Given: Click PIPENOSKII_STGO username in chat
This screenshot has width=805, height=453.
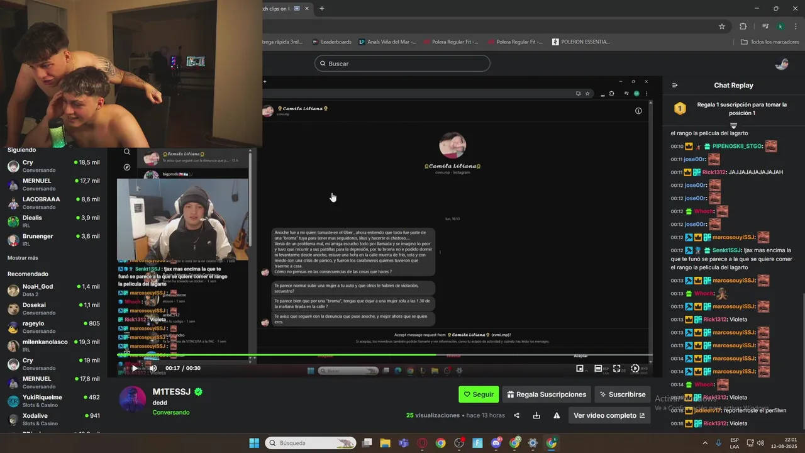Looking at the screenshot, I should 737,146.
